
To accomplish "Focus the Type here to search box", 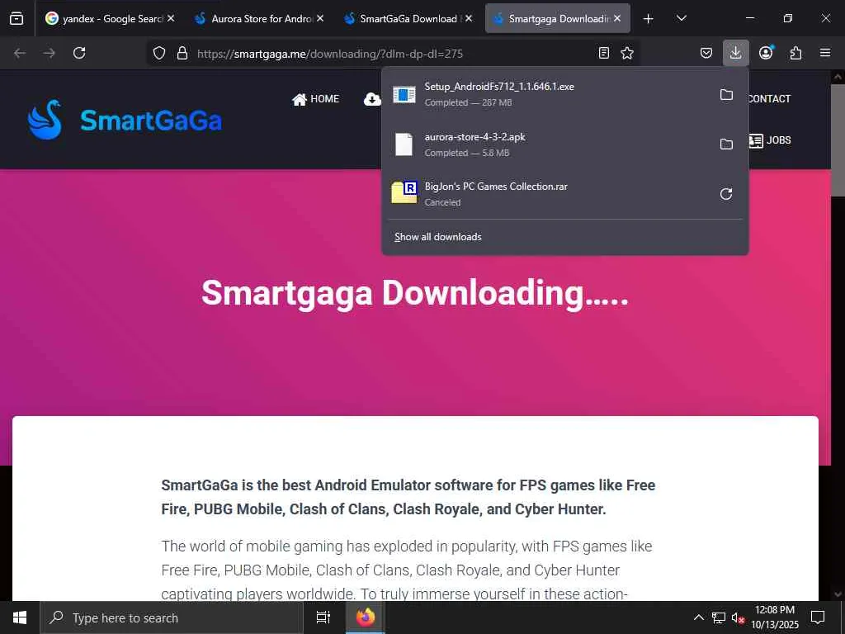I will click(172, 617).
